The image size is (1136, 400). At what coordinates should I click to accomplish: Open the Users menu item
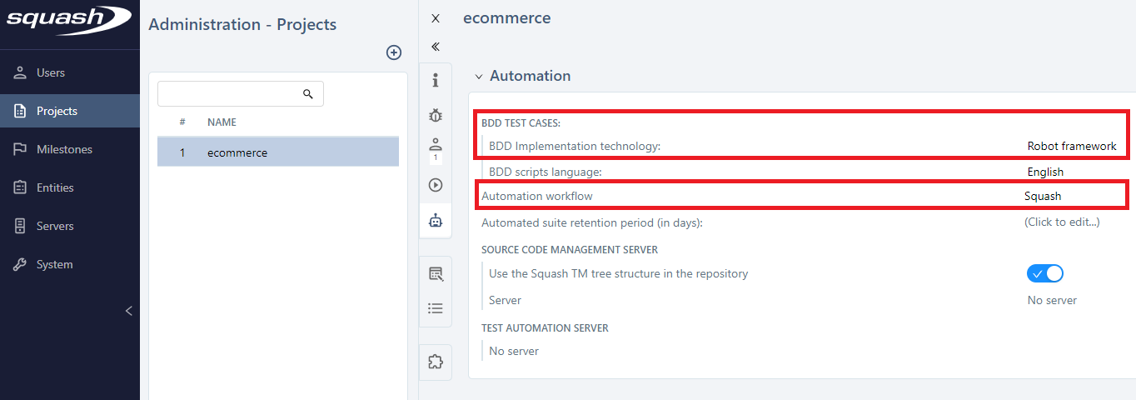[x=50, y=72]
